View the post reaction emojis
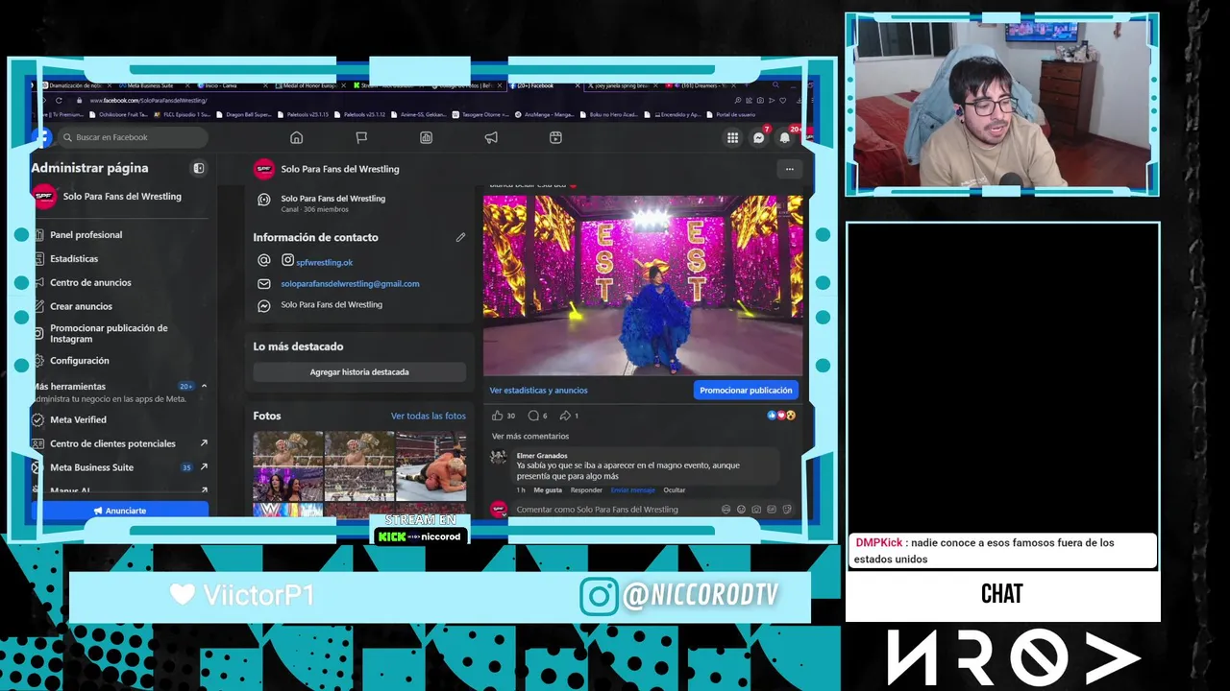This screenshot has height=691, width=1230. [x=781, y=416]
